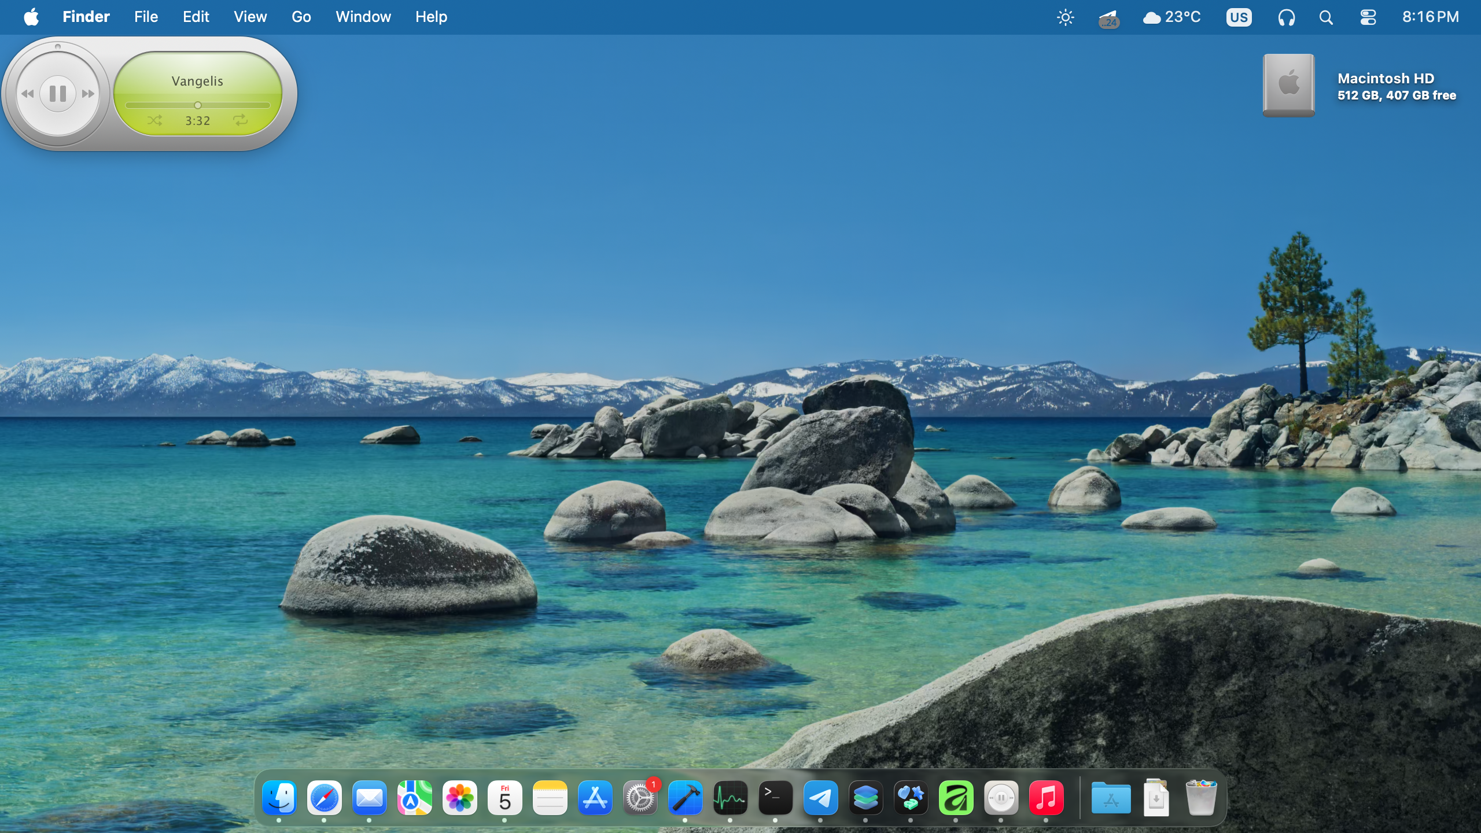Skip to next track in music widget
This screenshot has height=833, width=1481.
(89, 94)
